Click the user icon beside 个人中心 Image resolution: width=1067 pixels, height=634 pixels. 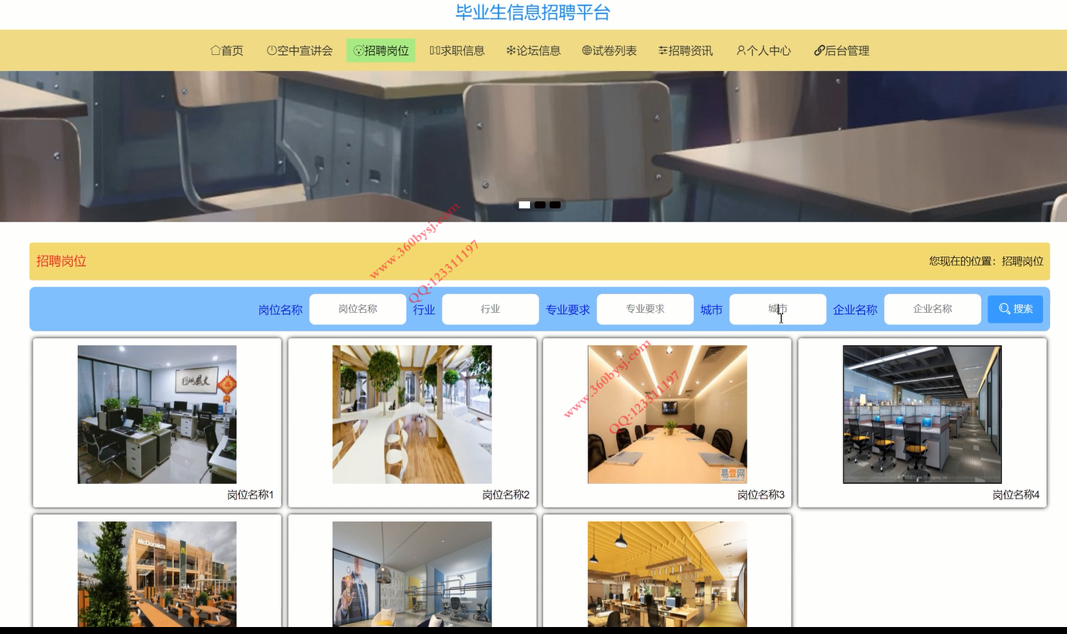click(741, 50)
